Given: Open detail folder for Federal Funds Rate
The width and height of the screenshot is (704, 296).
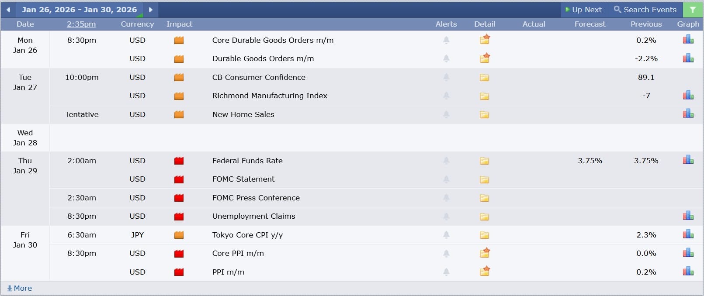Looking at the screenshot, I should coord(484,161).
